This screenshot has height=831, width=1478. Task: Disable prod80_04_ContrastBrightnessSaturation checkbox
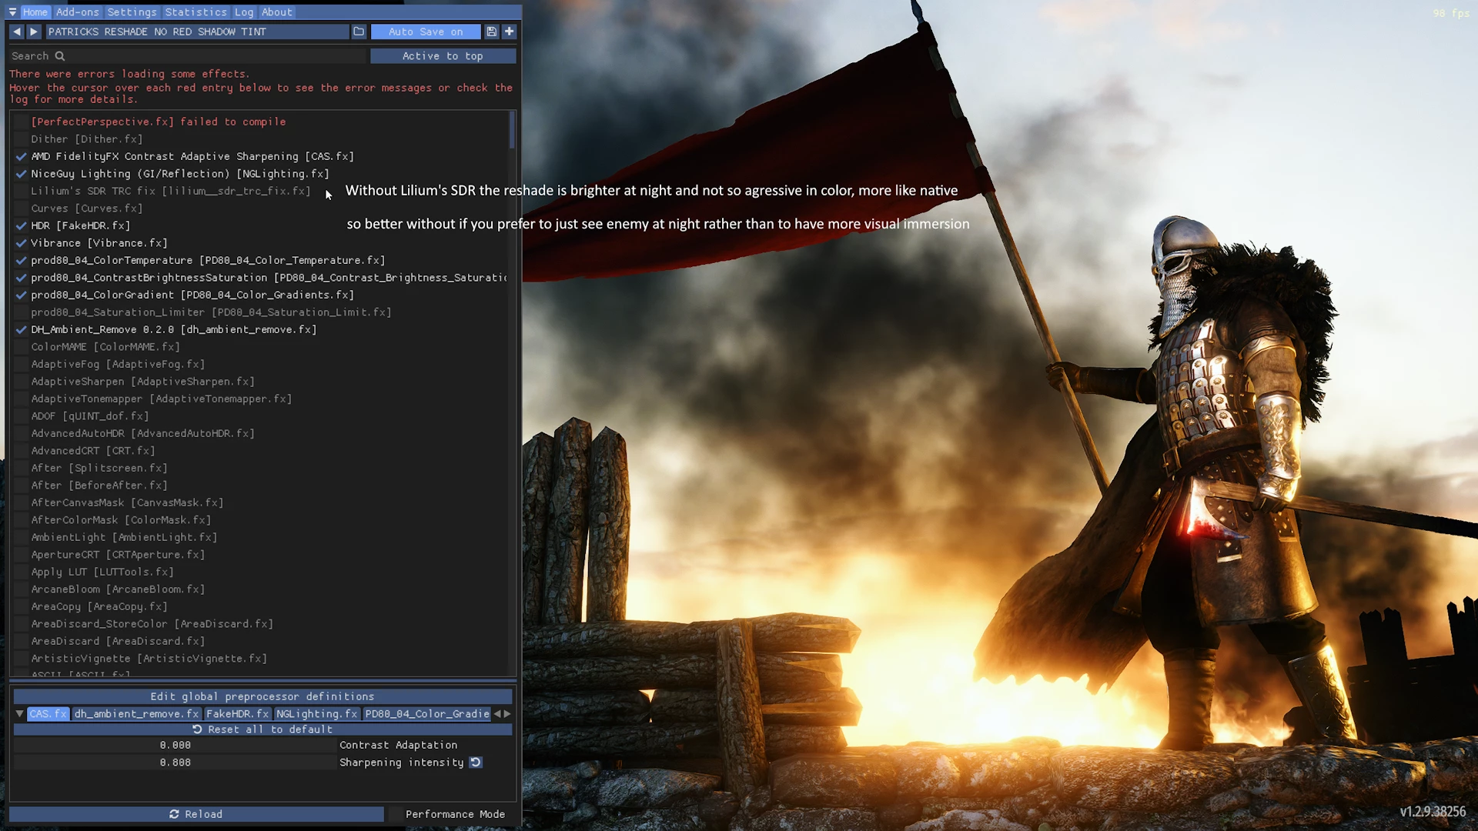point(22,278)
